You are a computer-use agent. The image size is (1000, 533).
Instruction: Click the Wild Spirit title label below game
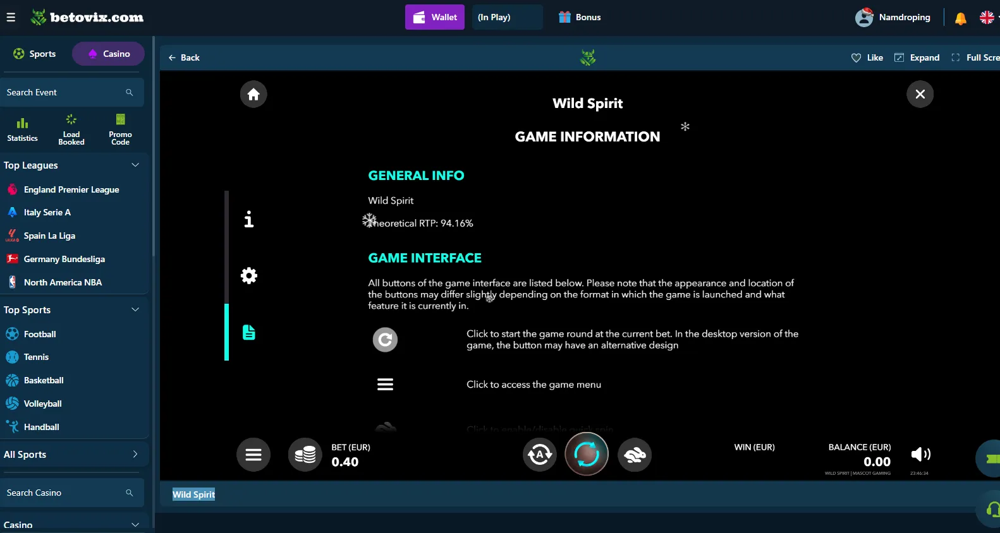194,494
